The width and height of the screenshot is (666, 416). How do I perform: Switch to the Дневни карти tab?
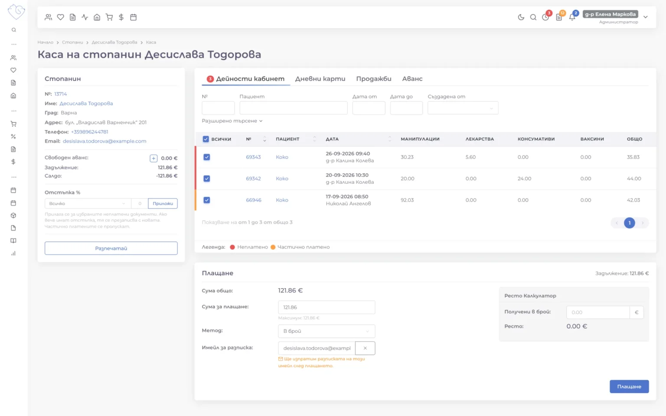320,79
